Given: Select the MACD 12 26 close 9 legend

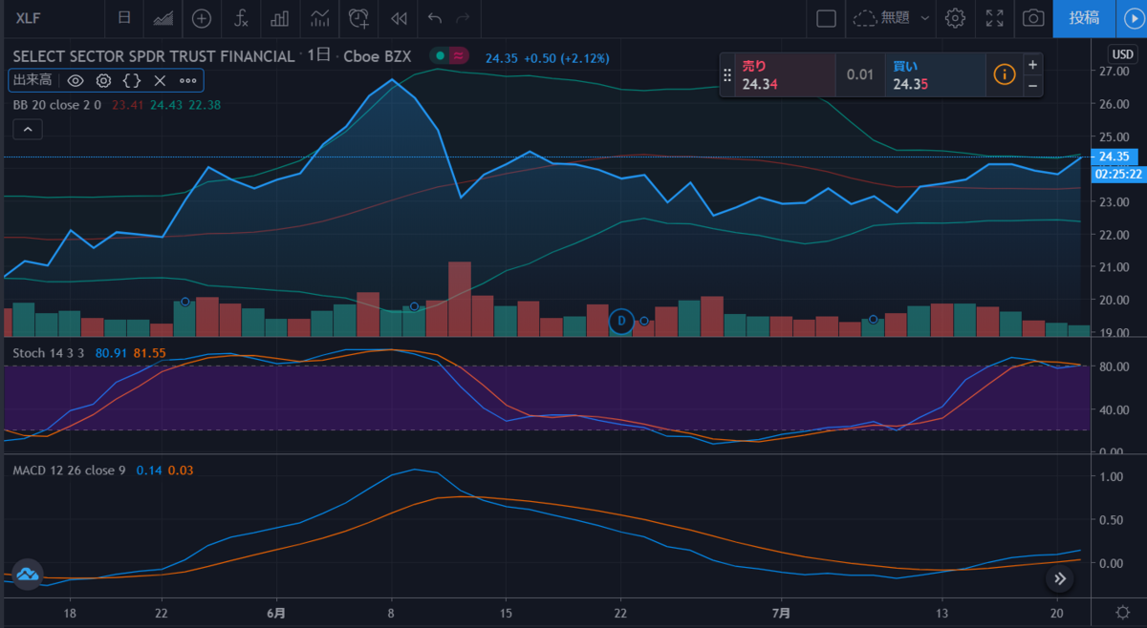Looking at the screenshot, I should (x=69, y=470).
